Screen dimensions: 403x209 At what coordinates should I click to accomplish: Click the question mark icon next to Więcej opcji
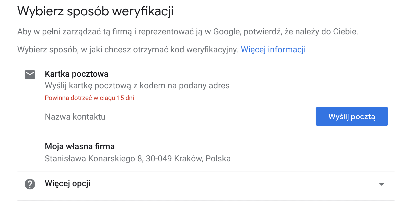point(30,184)
